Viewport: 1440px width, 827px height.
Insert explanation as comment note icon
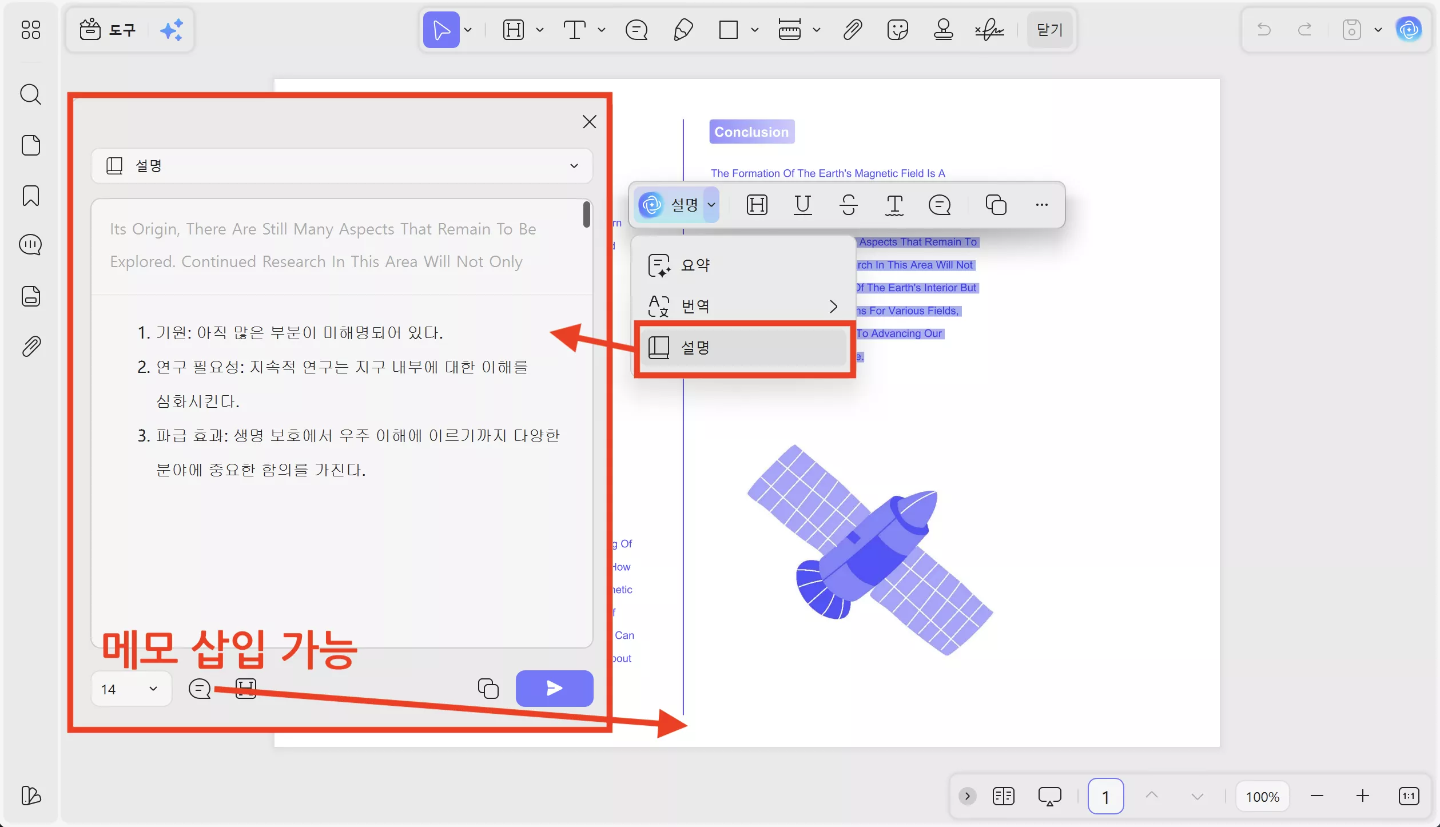[x=200, y=689]
